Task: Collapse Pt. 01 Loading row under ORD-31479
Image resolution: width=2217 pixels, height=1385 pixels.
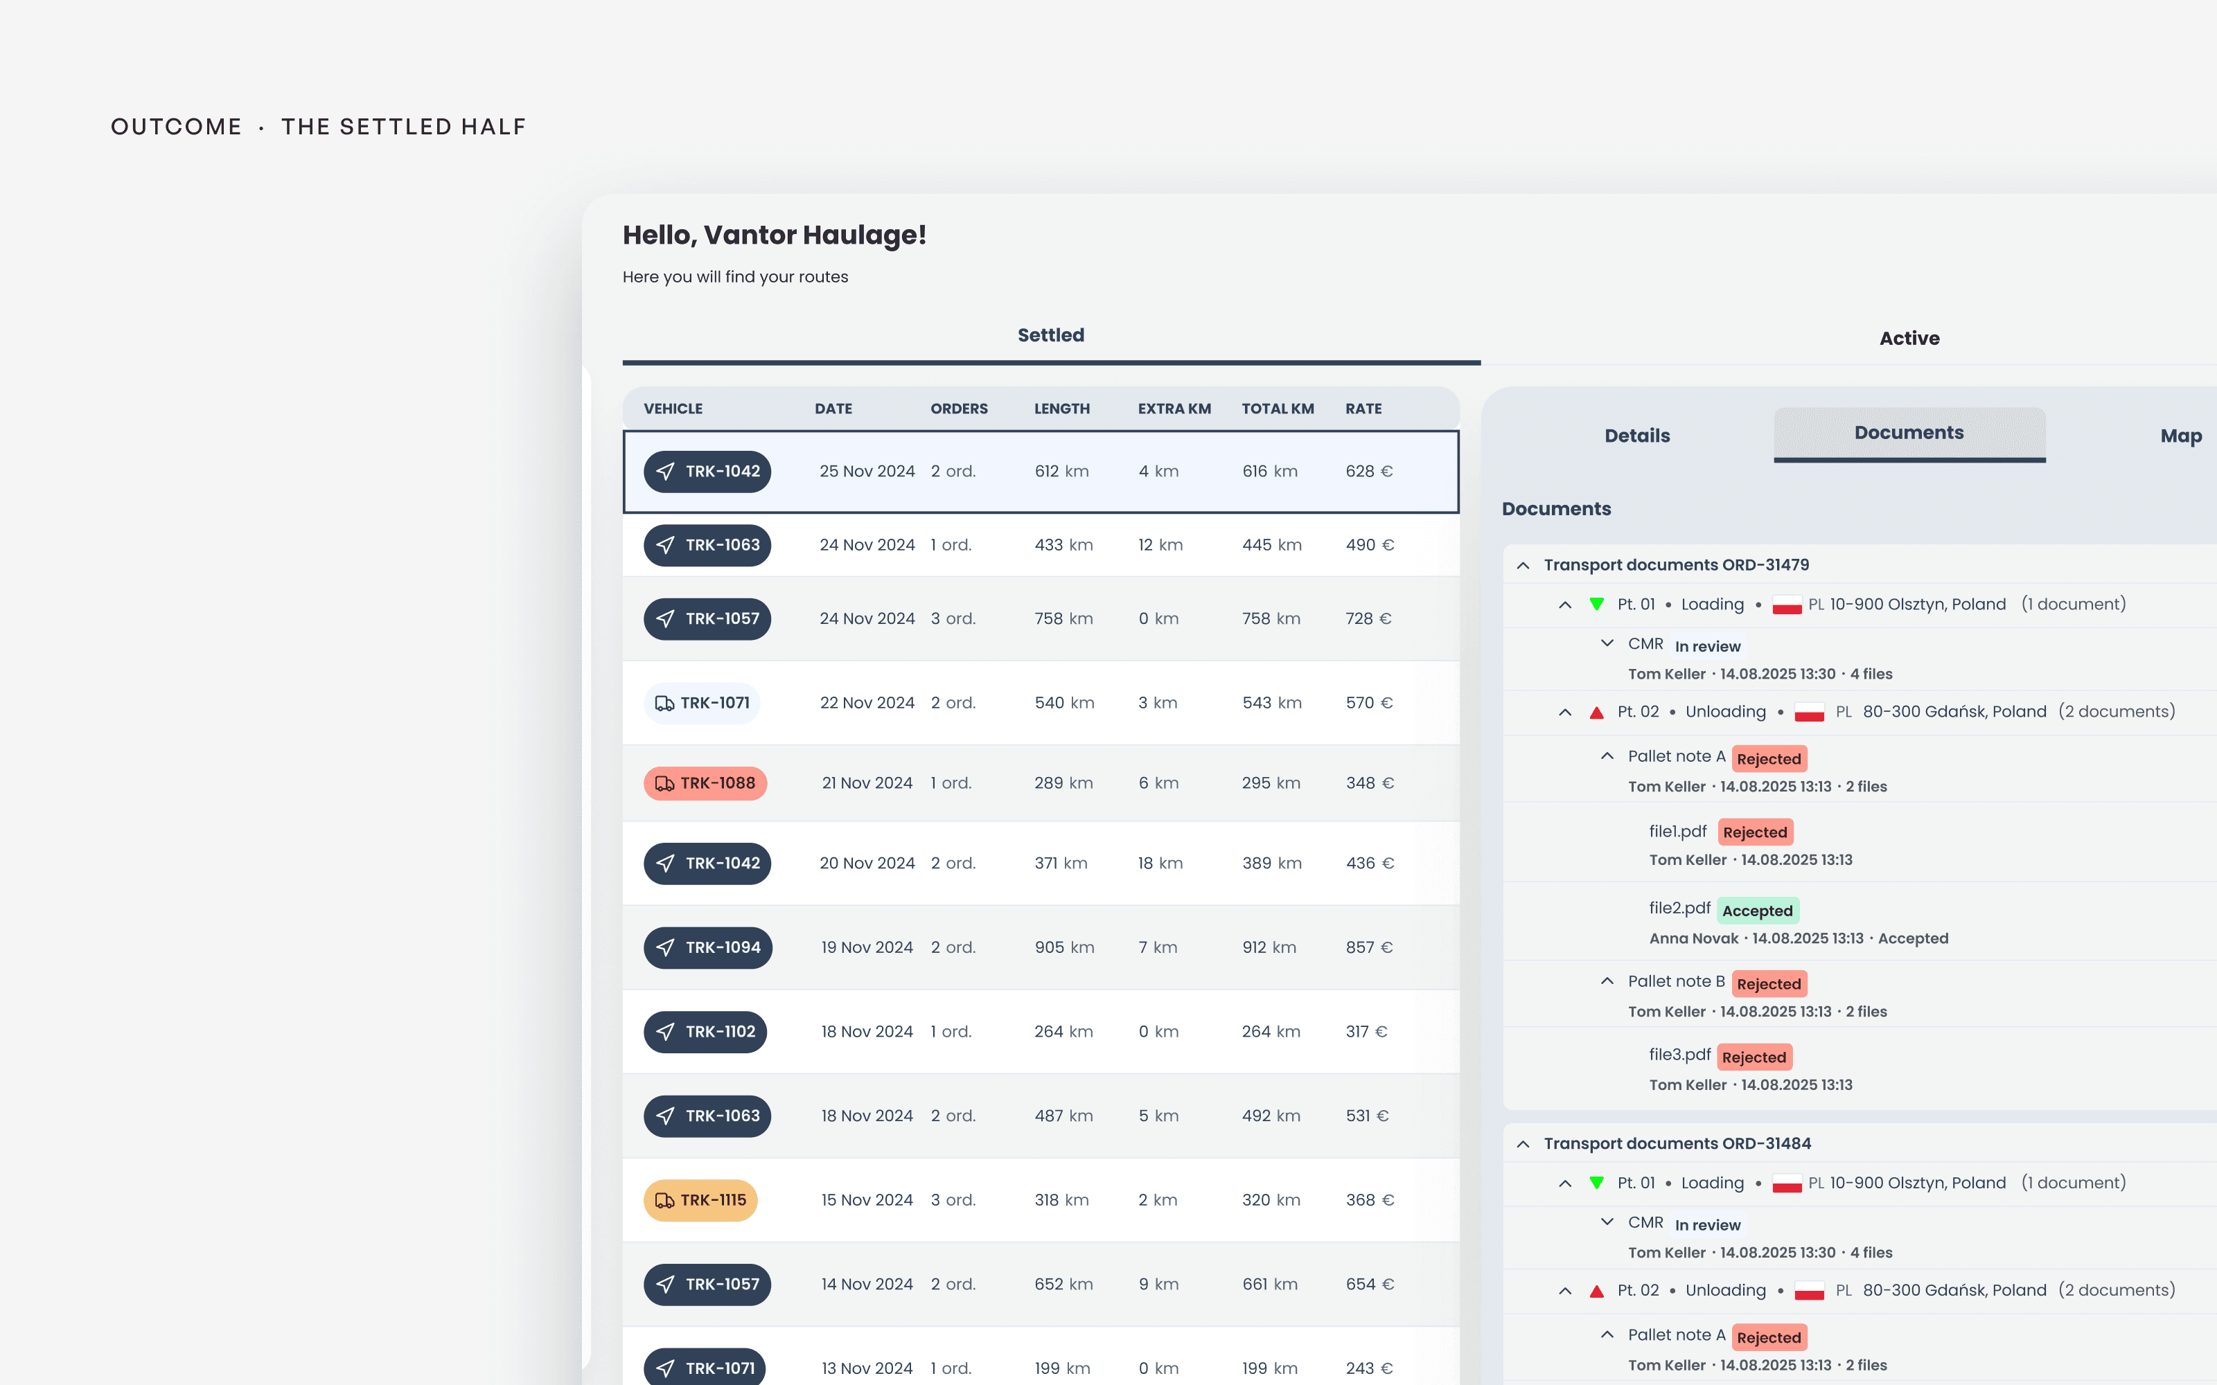Action: [1565, 605]
